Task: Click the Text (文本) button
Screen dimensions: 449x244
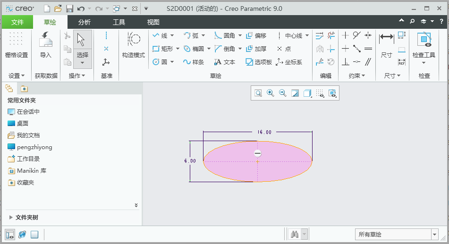Action: tap(225, 62)
